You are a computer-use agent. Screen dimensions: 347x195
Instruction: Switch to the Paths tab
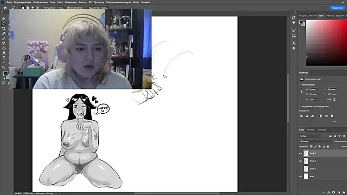pos(322,130)
